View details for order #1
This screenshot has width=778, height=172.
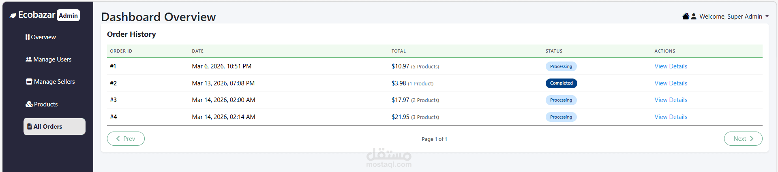click(671, 66)
